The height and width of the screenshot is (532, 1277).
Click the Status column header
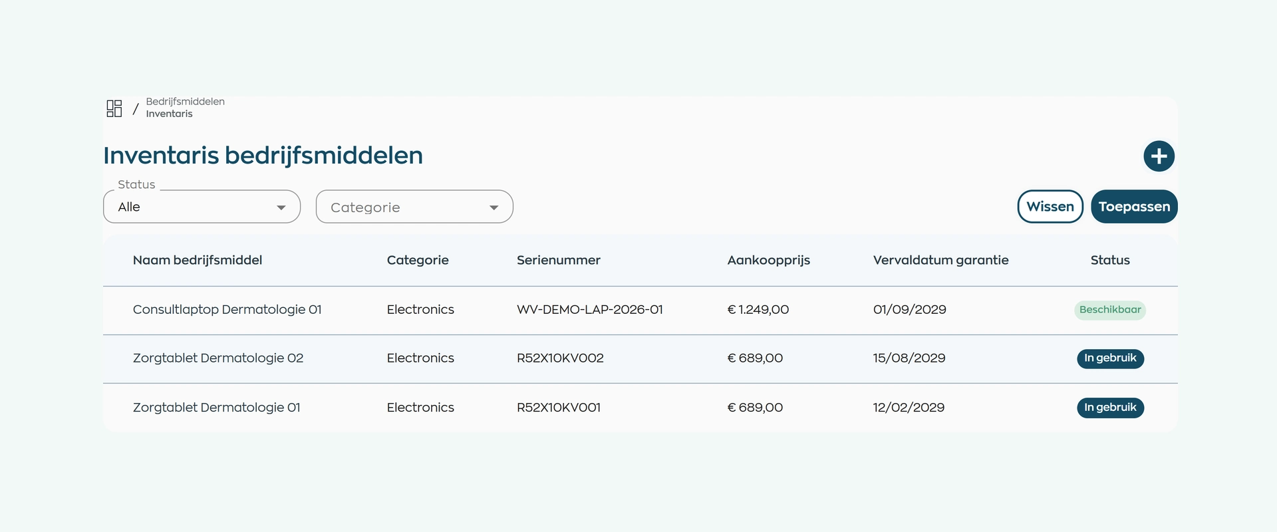click(1110, 260)
